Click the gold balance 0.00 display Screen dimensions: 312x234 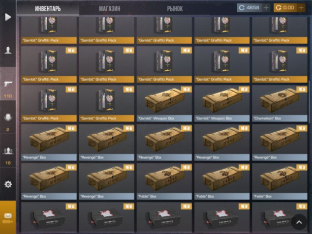click(x=285, y=8)
